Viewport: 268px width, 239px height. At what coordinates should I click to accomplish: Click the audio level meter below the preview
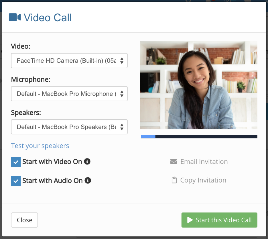click(x=198, y=136)
